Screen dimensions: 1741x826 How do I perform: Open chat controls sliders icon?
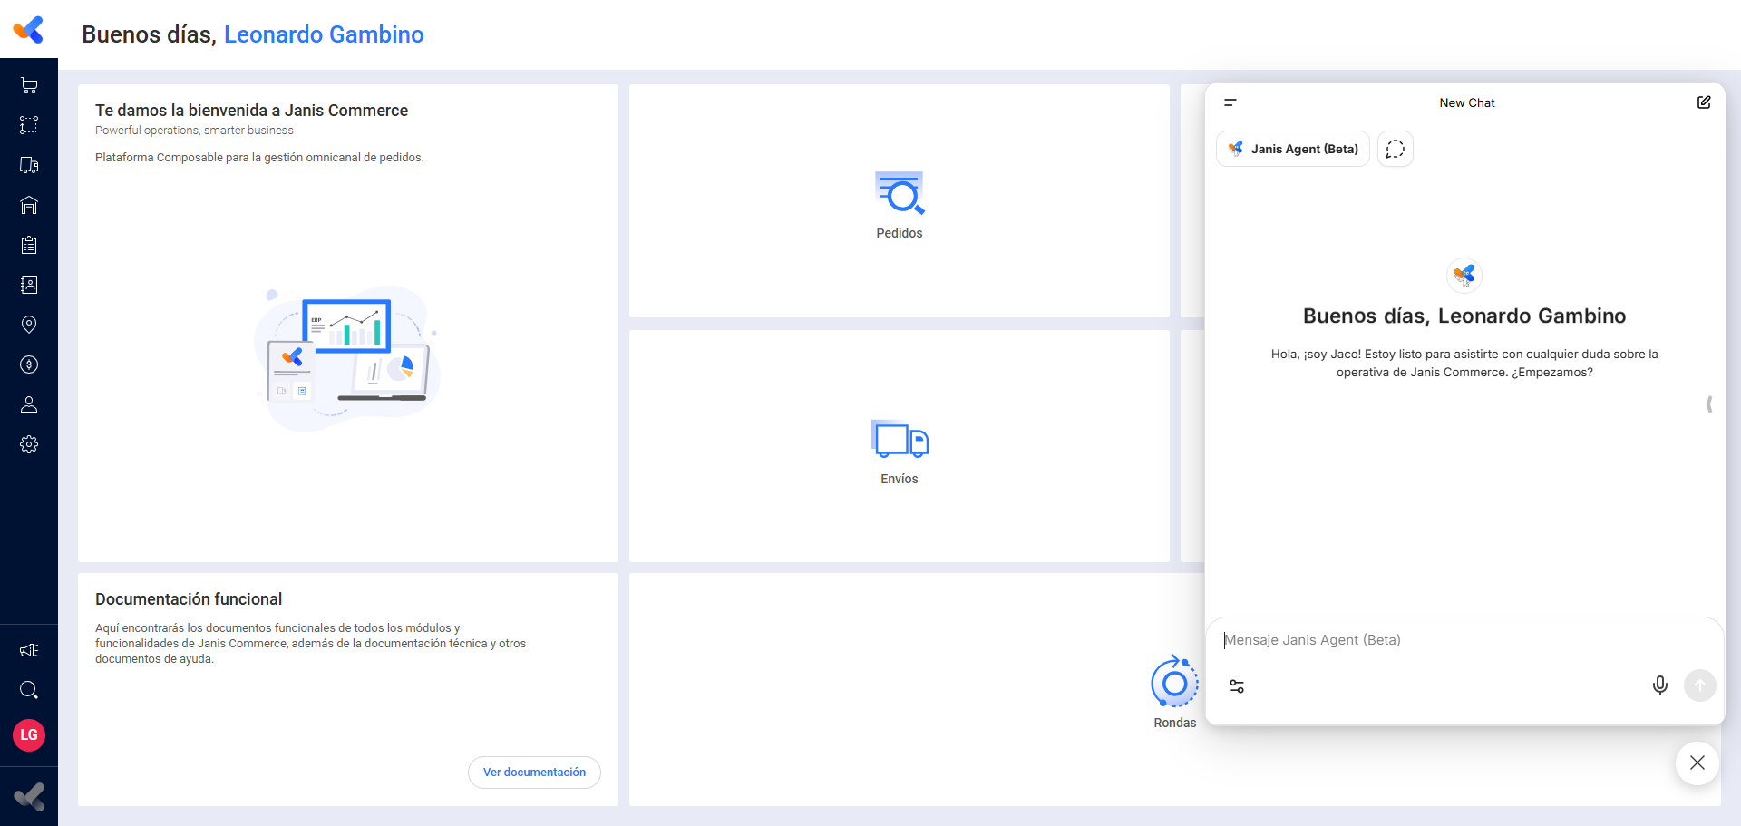(x=1237, y=686)
